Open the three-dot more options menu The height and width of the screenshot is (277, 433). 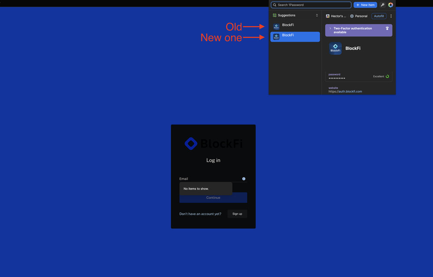tap(391, 16)
